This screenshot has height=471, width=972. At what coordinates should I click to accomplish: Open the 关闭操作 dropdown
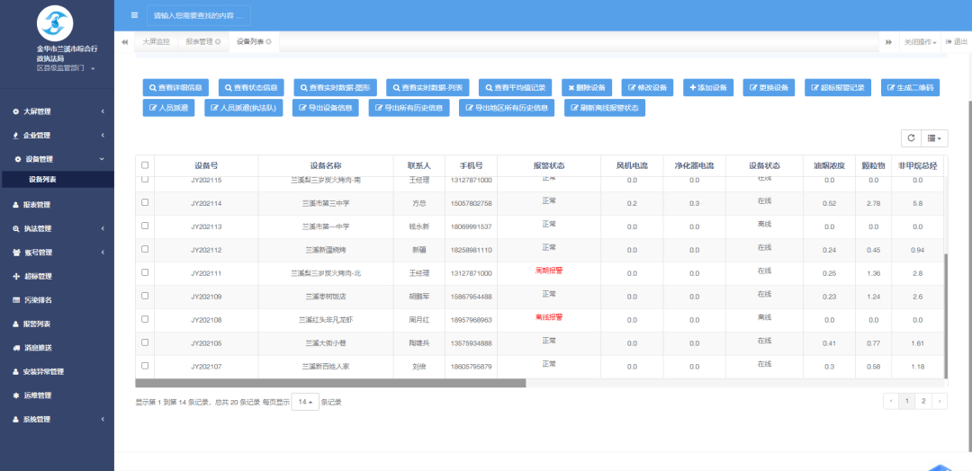[920, 42]
